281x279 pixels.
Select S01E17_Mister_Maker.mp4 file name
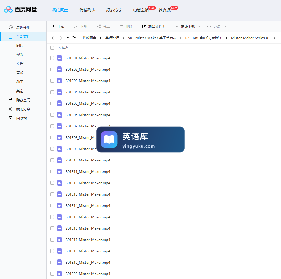coord(88,240)
